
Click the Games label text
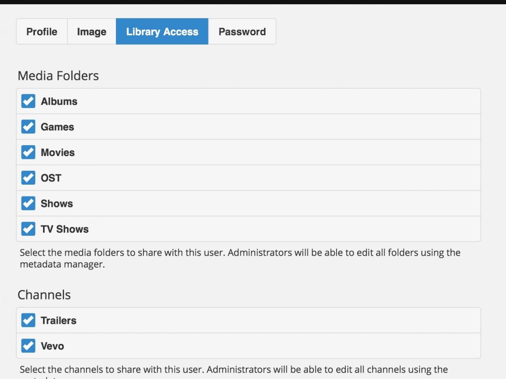[57, 127]
